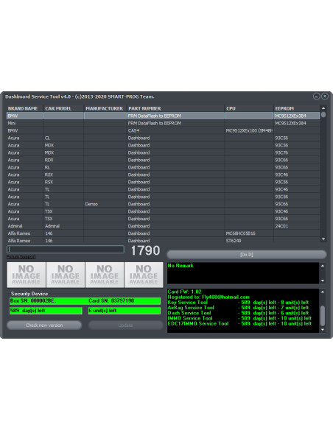Viewport: 333px width, 430px height.
Task: Sort by CAR MODEL column header
Action: pyautogui.click(x=63, y=108)
